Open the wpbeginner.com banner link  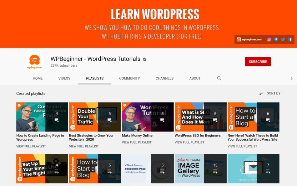(x=252, y=39)
